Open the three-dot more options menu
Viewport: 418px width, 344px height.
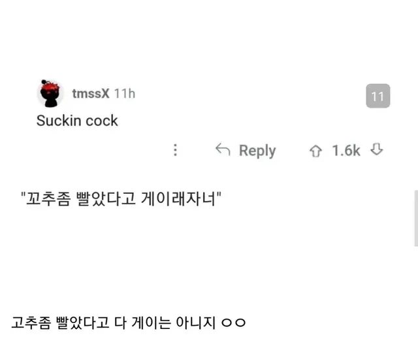point(175,151)
